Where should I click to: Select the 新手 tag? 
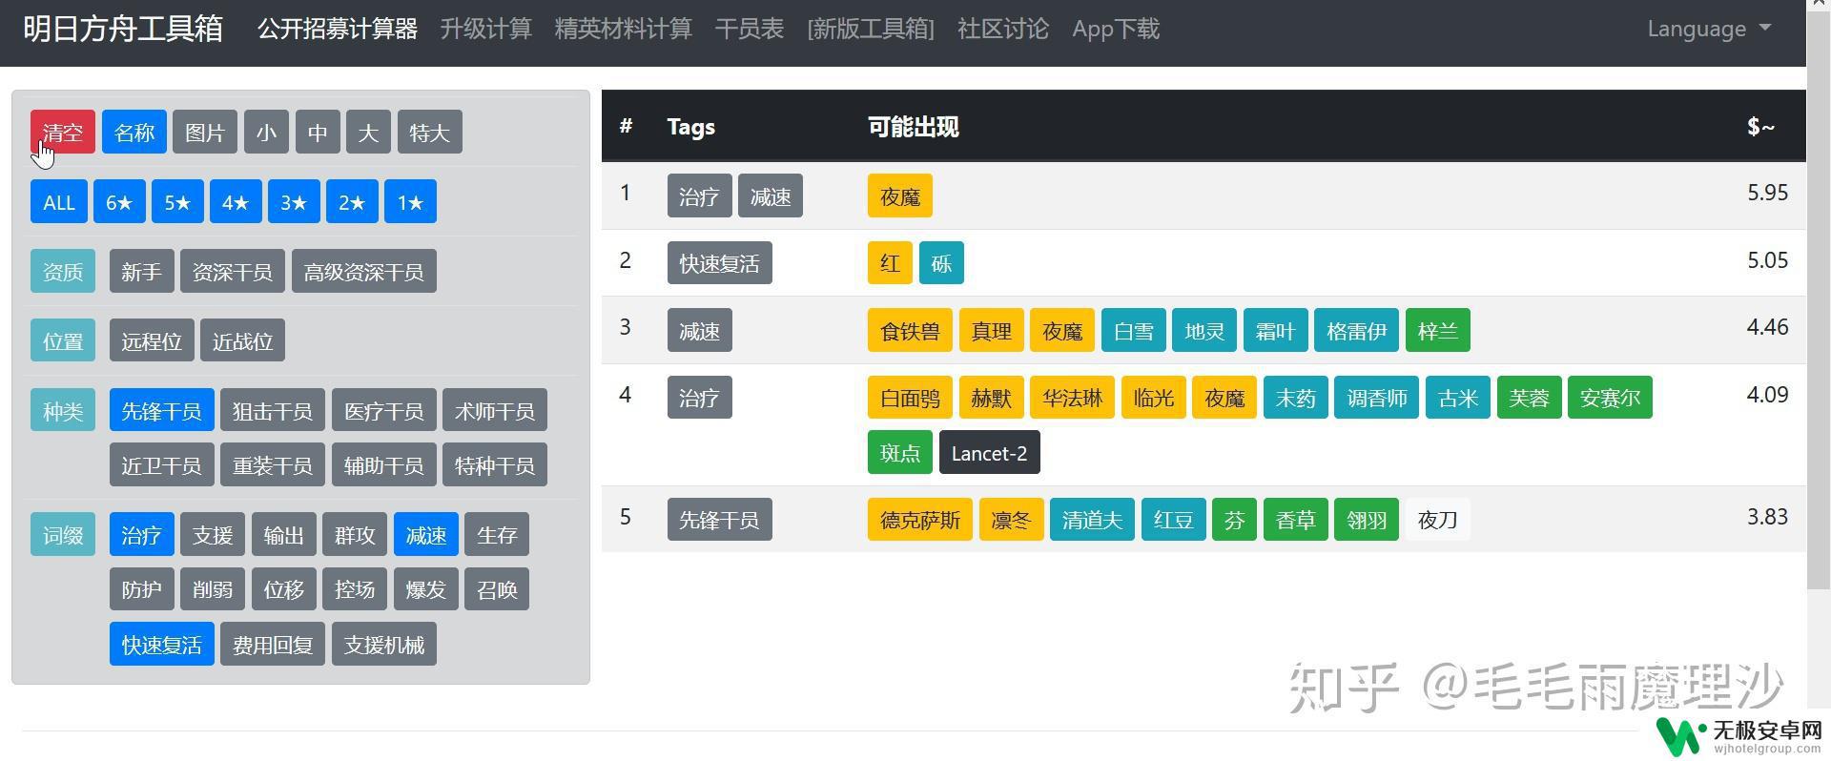click(x=142, y=271)
